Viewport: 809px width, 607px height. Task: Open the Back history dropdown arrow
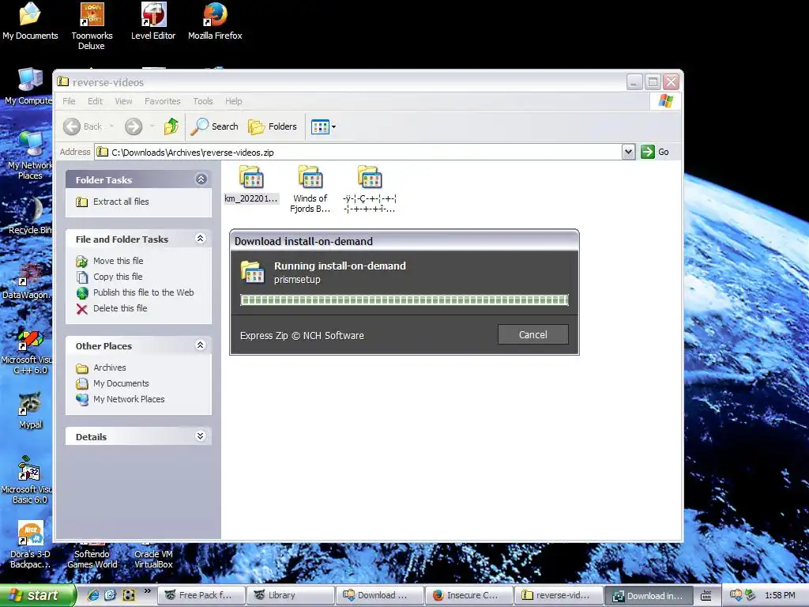111,126
